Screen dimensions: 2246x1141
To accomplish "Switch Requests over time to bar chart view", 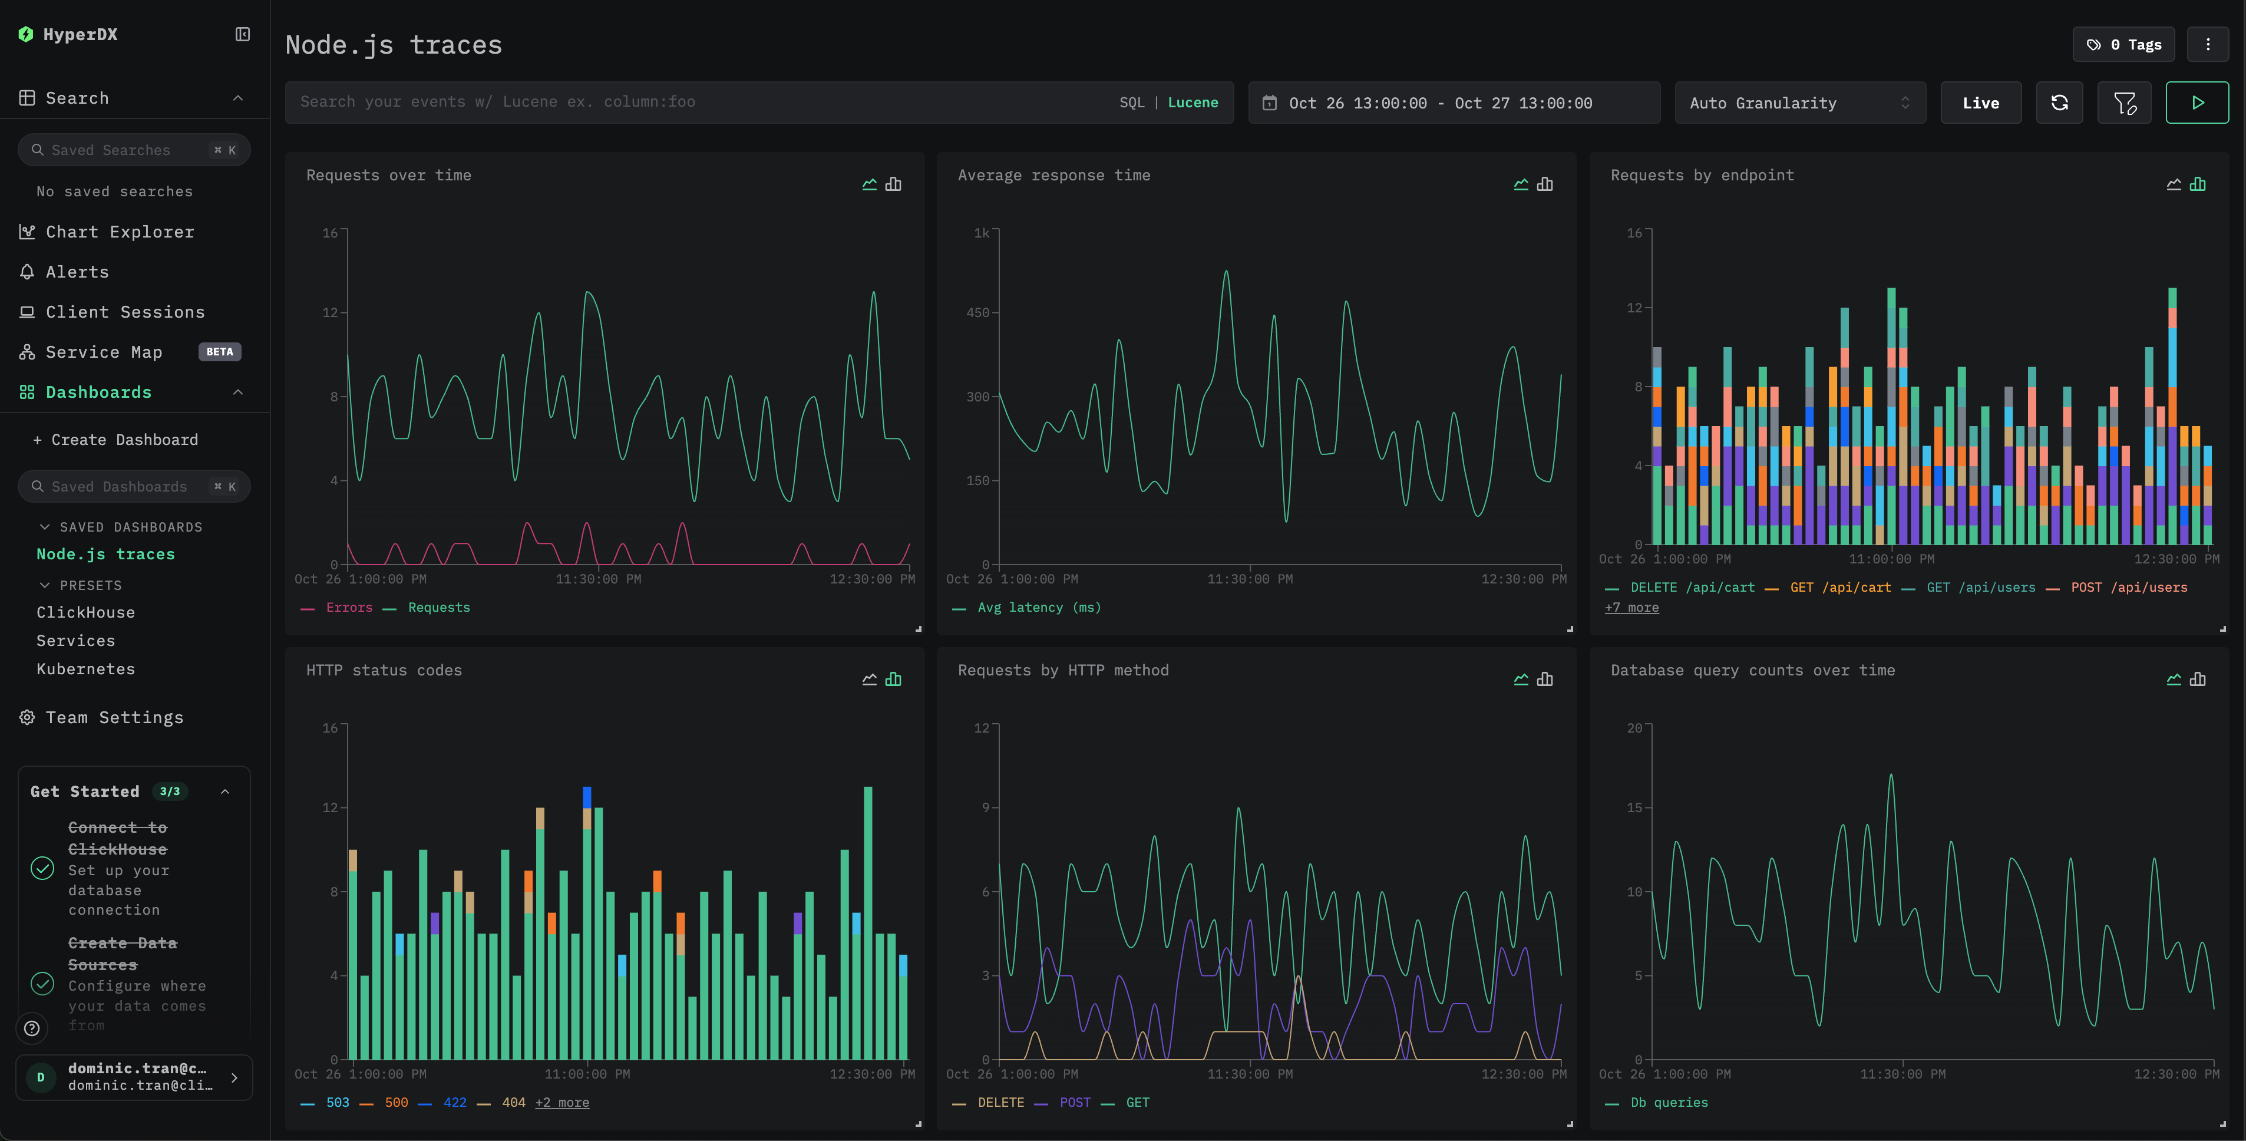I will pyautogui.click(x=894, y=184).
